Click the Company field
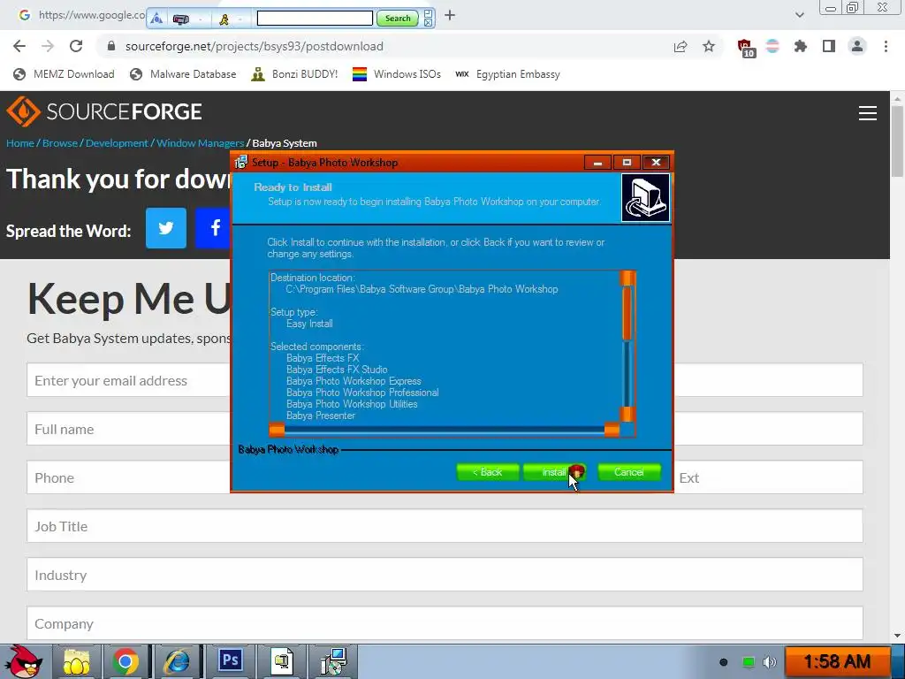The height and width of the screenshot is (679, 905). coord(445,622)
